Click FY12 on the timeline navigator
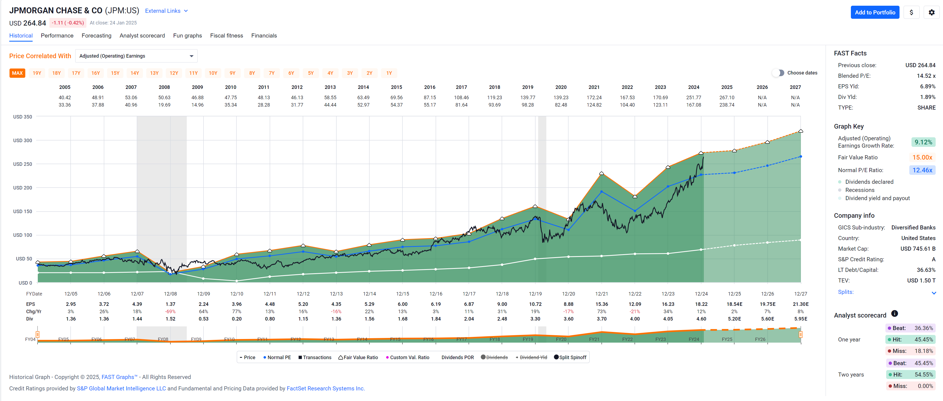The image size is (943, 401). pos(296,340)
